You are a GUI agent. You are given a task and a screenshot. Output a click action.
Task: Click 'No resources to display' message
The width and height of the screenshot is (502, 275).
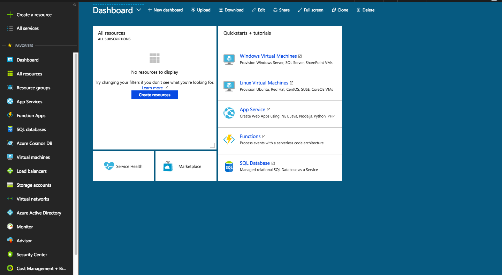pyautogui.click(x=154, y=72)
